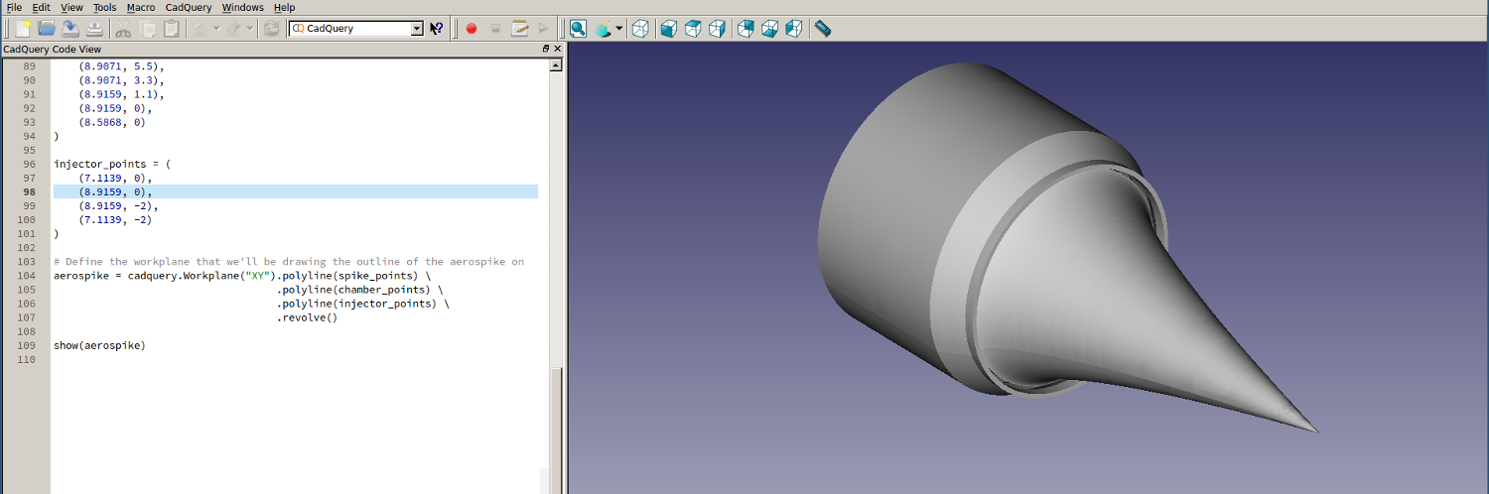Open the Macro menu

[141, 7]
